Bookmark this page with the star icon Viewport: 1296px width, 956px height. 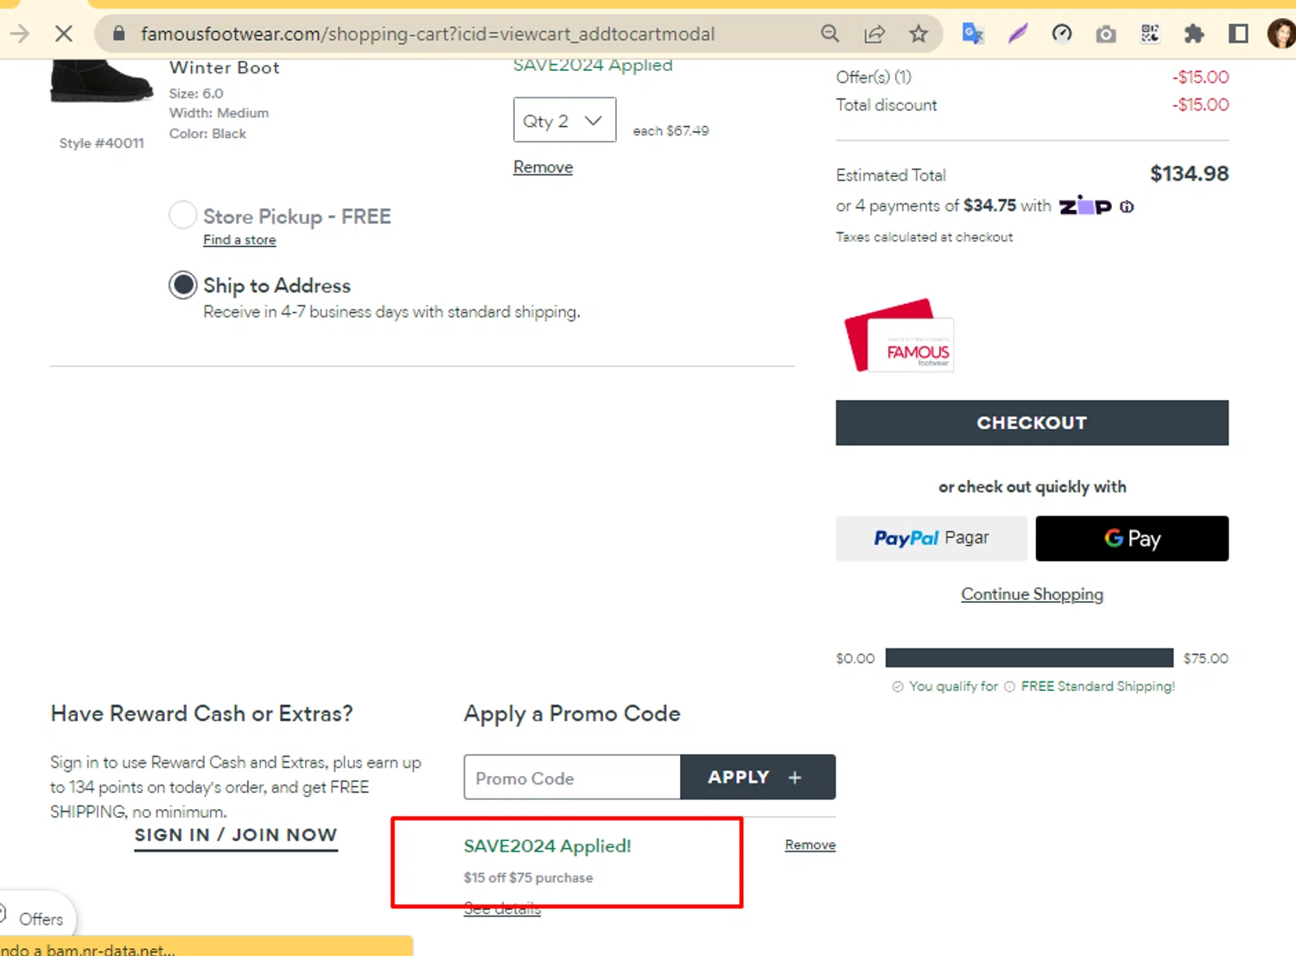(x=918, y=34)
